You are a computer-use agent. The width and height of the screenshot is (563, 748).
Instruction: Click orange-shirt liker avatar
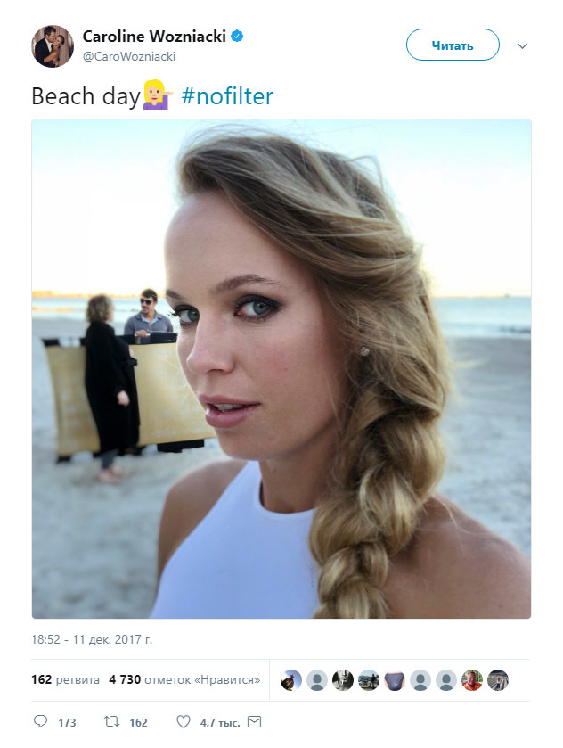(x=472, y=679)
